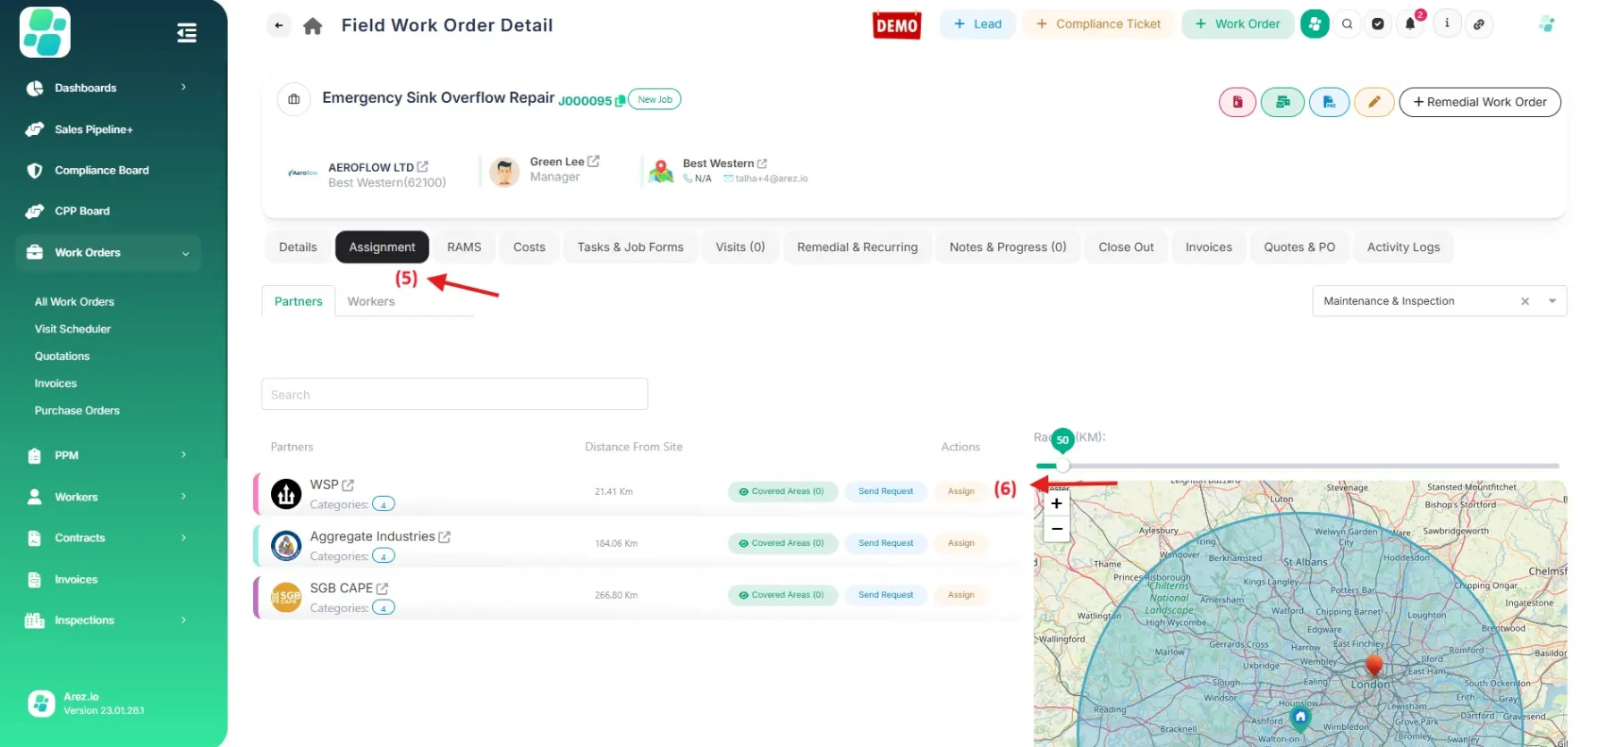
Task: Switch to the RAMS tab
Action: tap(464, 248)
